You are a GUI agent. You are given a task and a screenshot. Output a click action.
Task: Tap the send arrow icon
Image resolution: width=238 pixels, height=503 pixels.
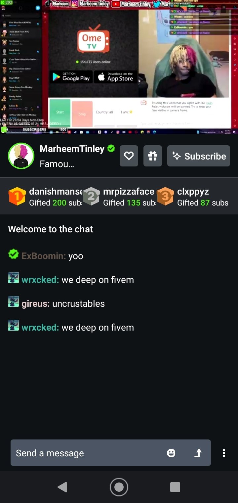[x=198, y=453]
